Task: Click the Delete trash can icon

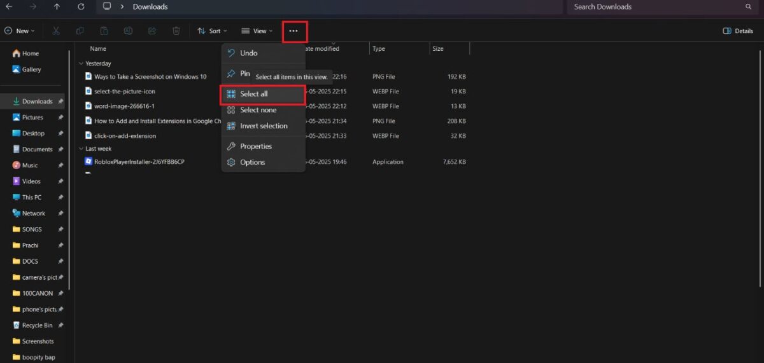Action: point(176,31)
